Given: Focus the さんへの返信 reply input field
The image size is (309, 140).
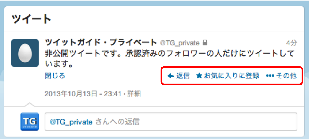Looking at the screenshot, I should 171,122.
